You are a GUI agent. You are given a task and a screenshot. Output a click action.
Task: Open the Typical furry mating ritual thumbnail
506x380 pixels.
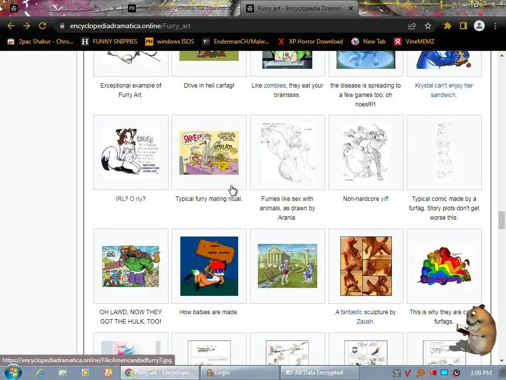(x=209, y=152)
